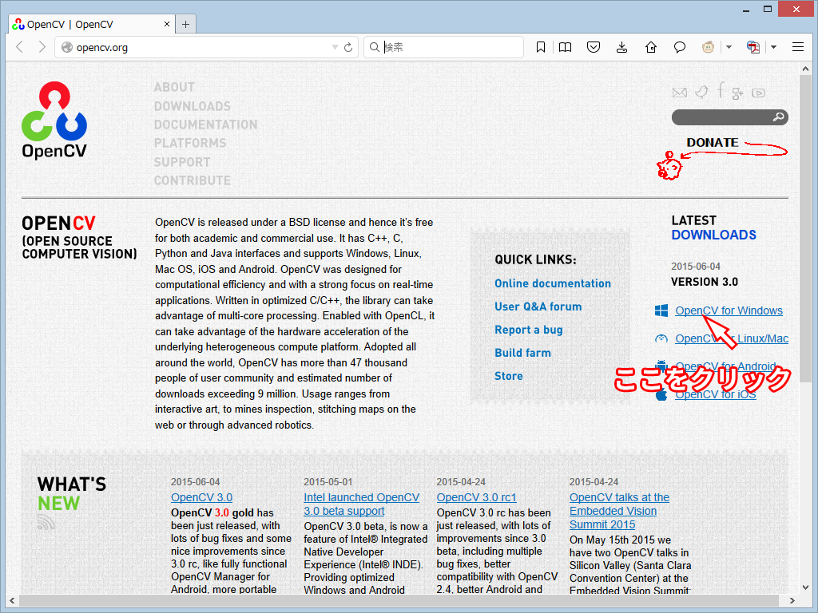This screenshot has width=818, height=613.
Task: Open OpenCV's Facebook page icon
Action: [x=721, y=93]
